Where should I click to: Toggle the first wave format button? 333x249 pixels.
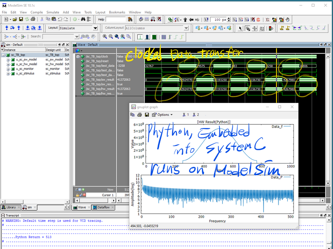click(x=140, y=37)
